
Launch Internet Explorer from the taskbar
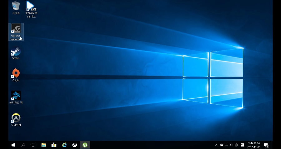click(64, 145)
